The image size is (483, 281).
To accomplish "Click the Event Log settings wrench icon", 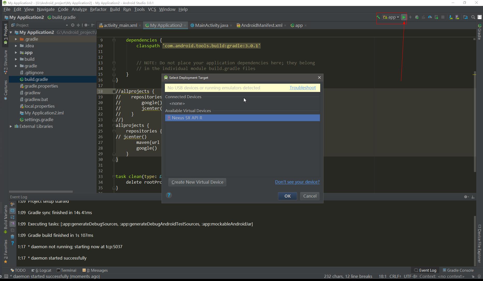I will [12, 204].
